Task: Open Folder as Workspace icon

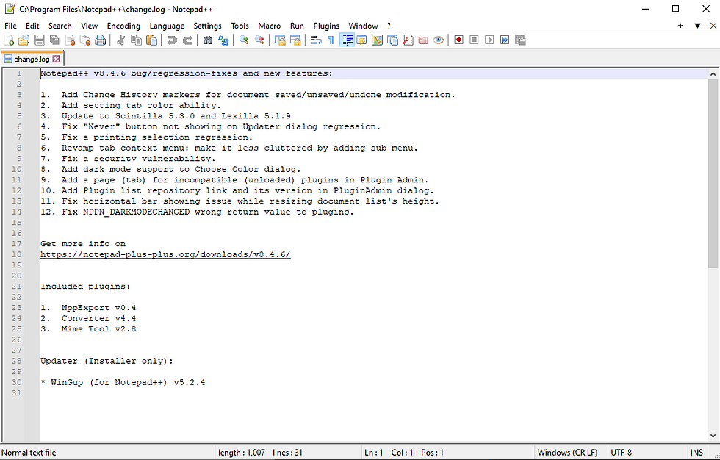Action: [423, 40]
